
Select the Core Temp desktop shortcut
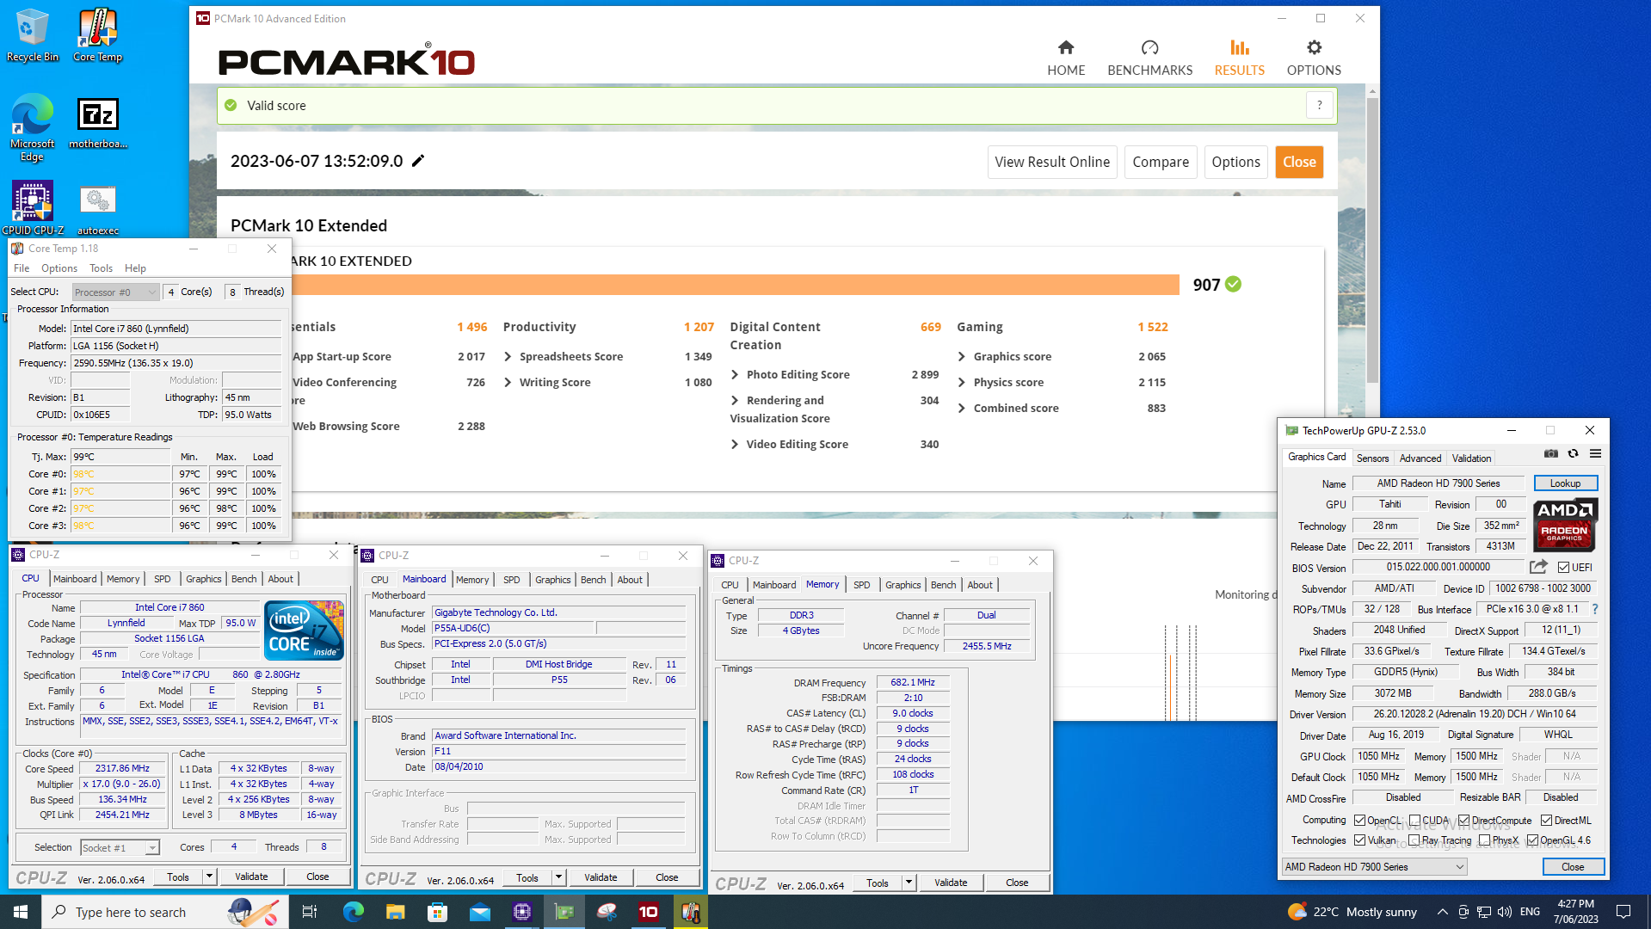[x=97, y=35]
